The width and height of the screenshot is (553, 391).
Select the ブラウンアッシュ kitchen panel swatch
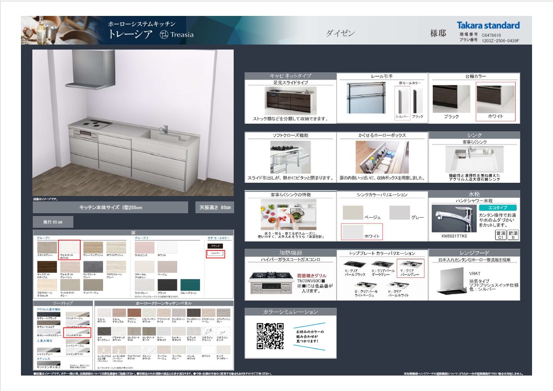point(134,313)
